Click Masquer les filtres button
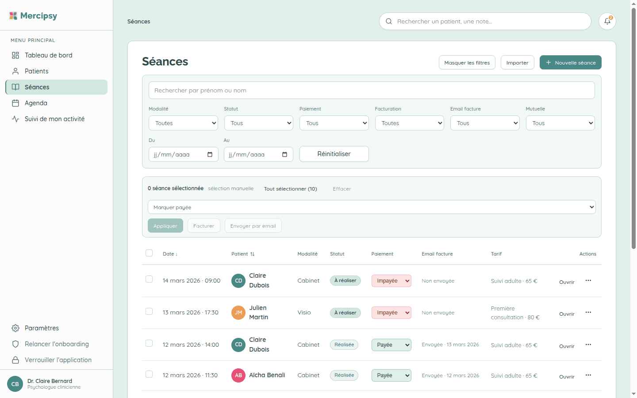This screenshot has width=637, height=398. click(467, 62)
